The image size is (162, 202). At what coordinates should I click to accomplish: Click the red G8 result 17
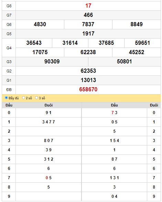tap(88, 6)
